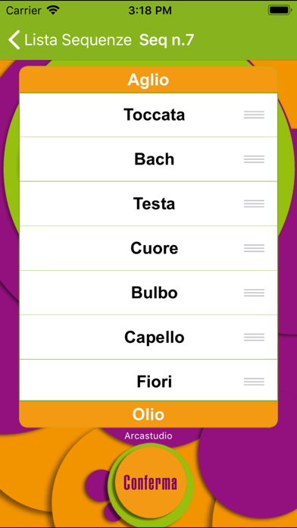Tap the Olio footer bar

pos(148,414)
